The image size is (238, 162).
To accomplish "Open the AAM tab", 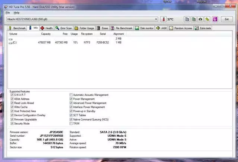I will 162,28.
